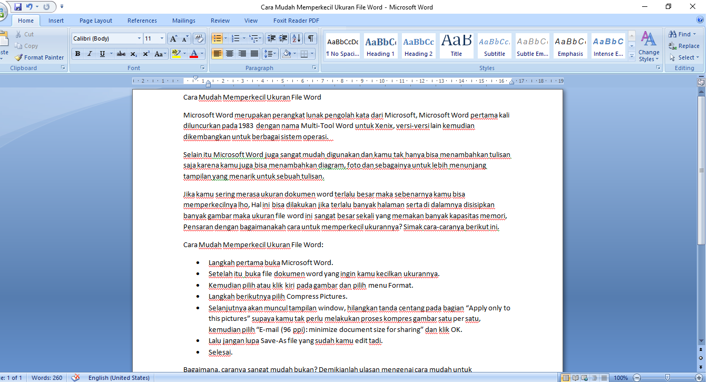Open the Calibri (Body) font name dropdown
This screenshot has width=709, height=382.
pyautogui.click(x=139, y=38)
